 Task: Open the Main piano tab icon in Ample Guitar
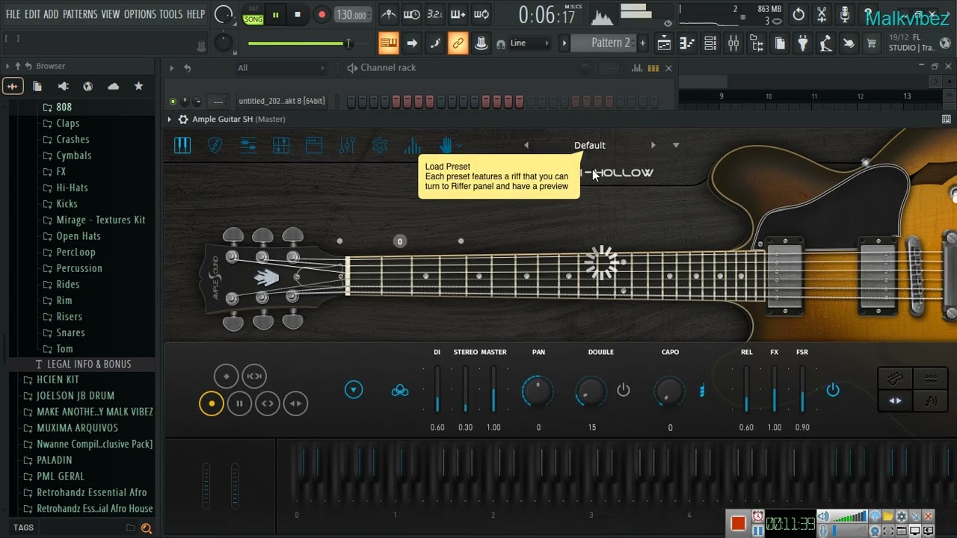[x=182, y=146]
